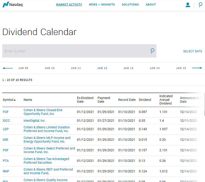This screenshot has width=205, height=182.
Task: Open the PTA symbol link
Action: 6,161
